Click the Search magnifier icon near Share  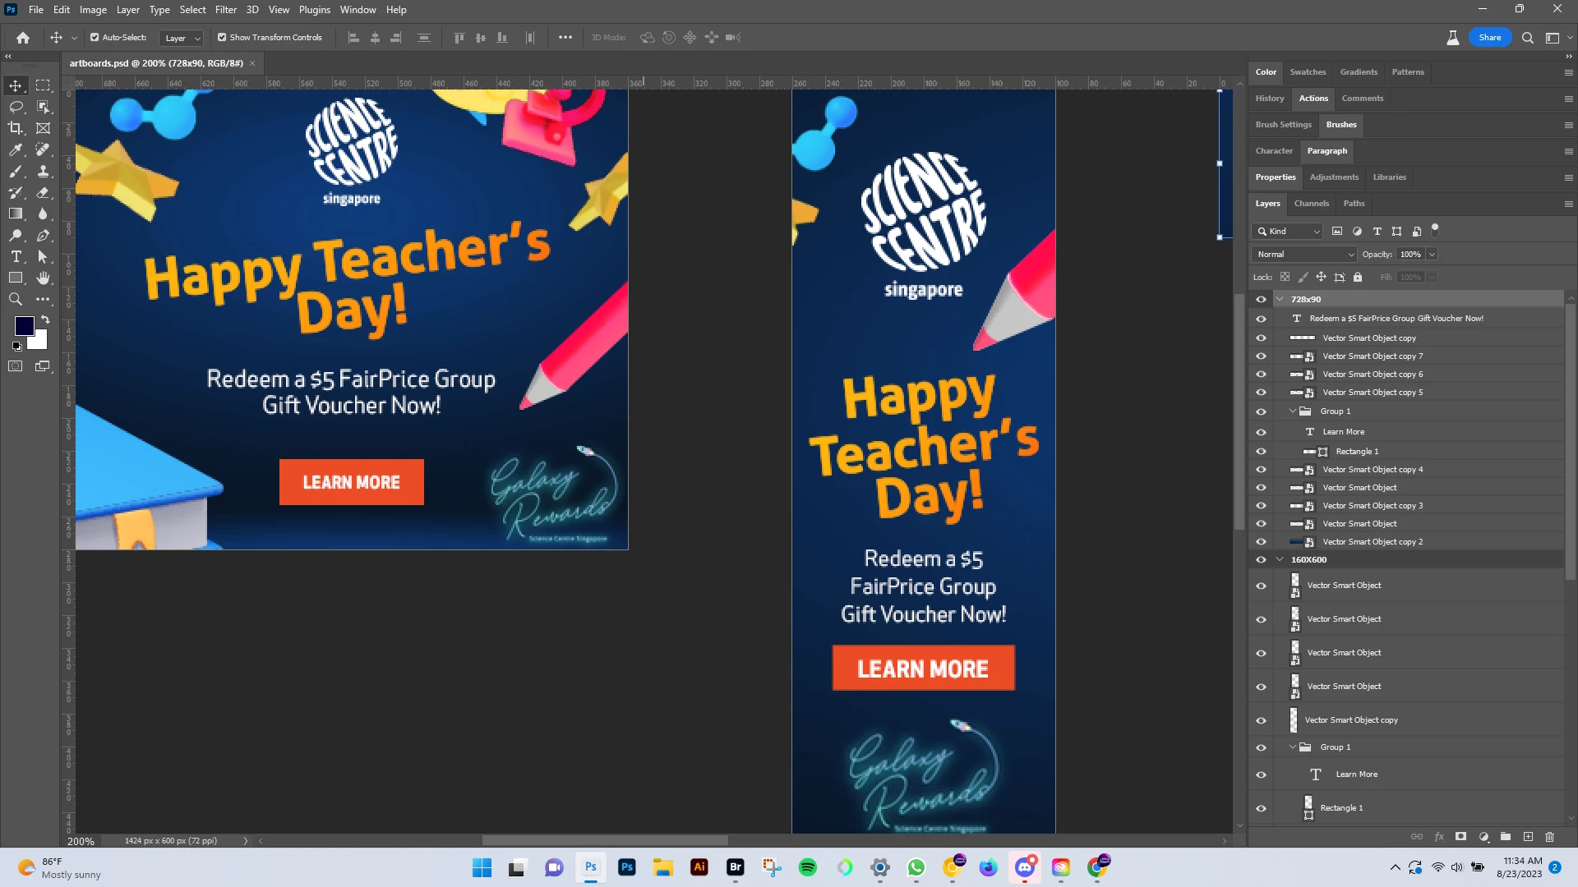tap(1527, 38)
